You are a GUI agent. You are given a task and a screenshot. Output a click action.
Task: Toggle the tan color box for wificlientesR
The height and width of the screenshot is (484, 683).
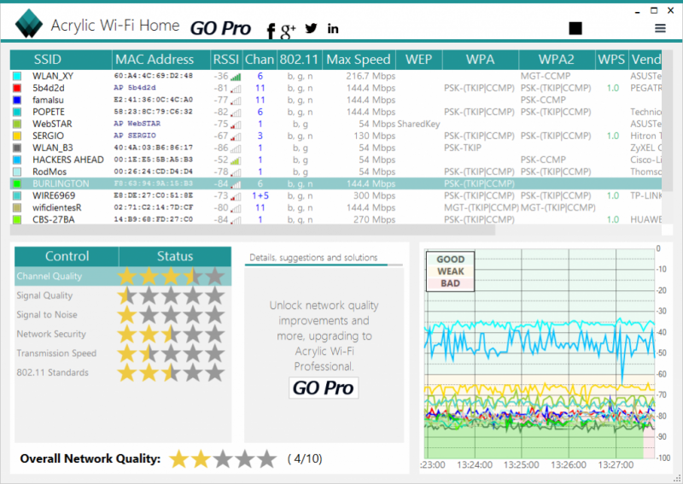point(17,207)
